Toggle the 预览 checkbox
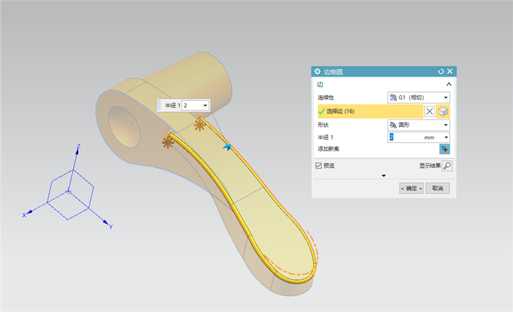 point(318,166)
